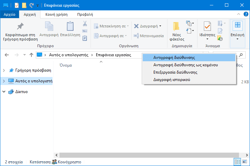Click the Properties quick access toolbar icon
Image resolution: width=250 pixels, height=166 pixels.
pyautogui.click(x=17, y=5)
